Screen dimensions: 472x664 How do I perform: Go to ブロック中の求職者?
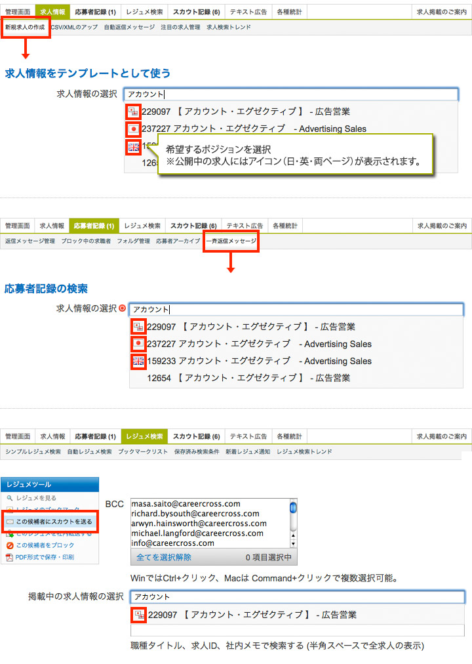[x=86, y=241]
